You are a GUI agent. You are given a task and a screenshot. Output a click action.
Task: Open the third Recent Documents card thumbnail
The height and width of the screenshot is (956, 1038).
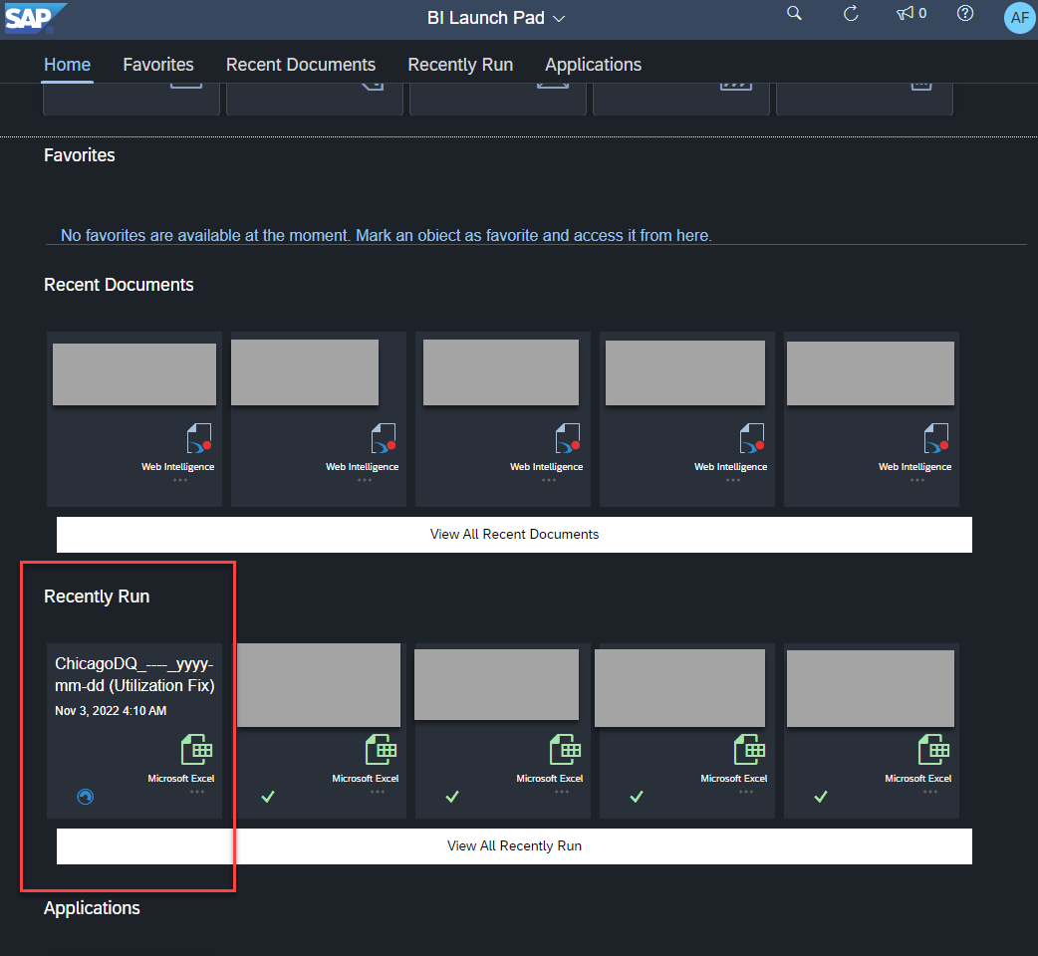(500, 372)
